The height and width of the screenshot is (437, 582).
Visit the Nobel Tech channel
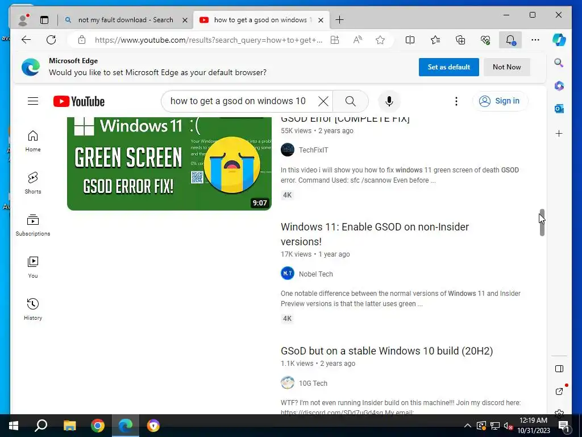tap(315, 274)
